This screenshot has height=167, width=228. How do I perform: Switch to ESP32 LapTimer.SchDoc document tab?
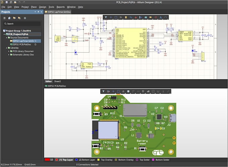[x=58, y=12]
